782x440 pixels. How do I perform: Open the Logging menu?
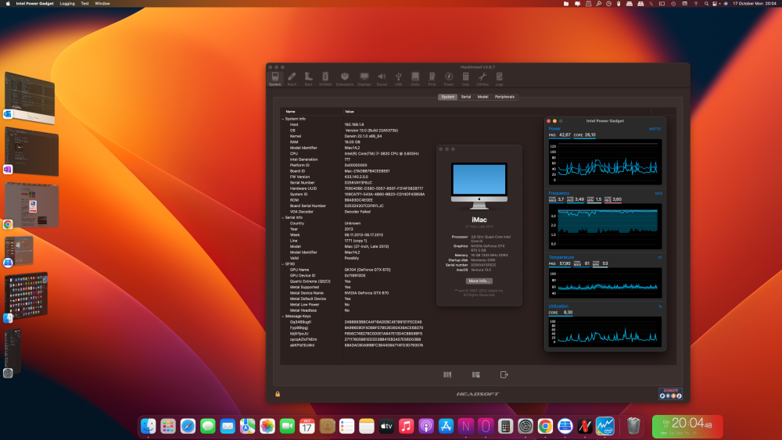(67, 3)
